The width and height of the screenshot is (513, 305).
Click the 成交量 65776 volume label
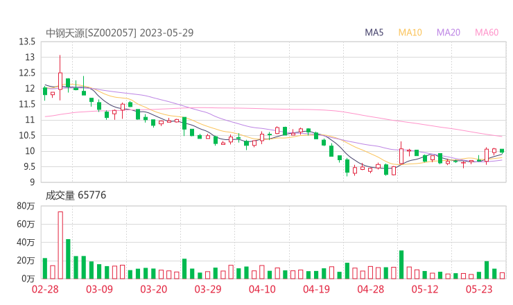(76, 195)
